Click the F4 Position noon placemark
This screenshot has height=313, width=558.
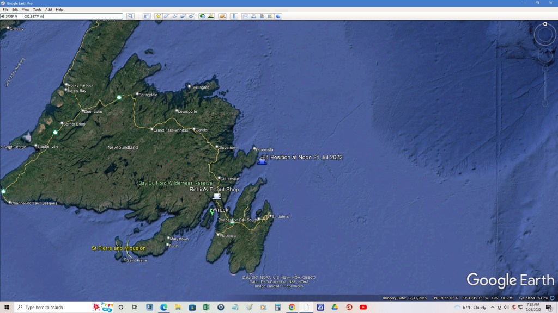pos(262,160)
